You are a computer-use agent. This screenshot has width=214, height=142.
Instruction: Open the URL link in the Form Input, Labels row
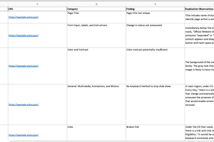pos(24,35)
